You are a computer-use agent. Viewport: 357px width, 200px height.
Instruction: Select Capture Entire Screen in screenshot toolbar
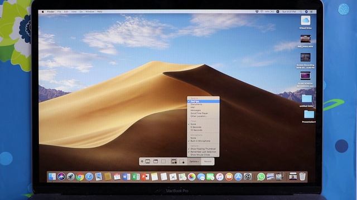click(148, 162)
